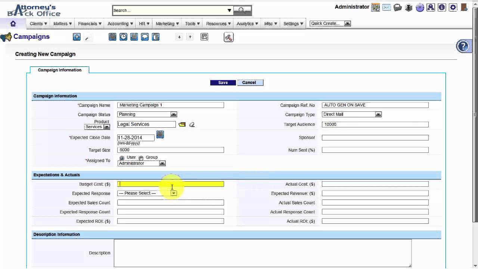478x269 pixels.
Task: Open the settings gear icon in the header
Action: [453, 7]
